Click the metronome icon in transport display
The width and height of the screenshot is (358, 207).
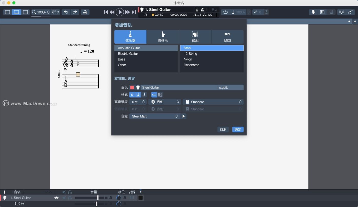click(202, 9)
